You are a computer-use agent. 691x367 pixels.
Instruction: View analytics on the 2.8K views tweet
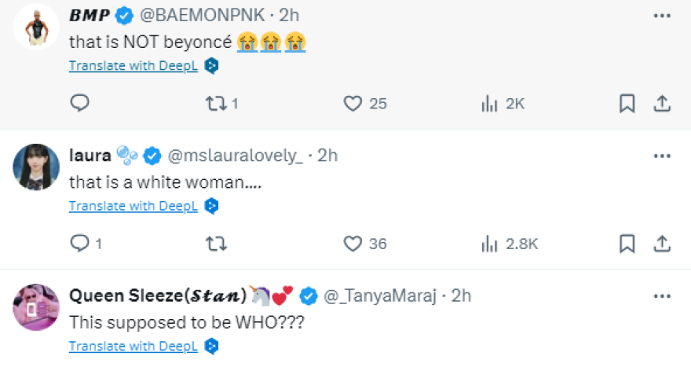[490, 244]
